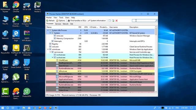Click the Physical memory status entry
The image size is (196, 110).
[x=75, y=95]
